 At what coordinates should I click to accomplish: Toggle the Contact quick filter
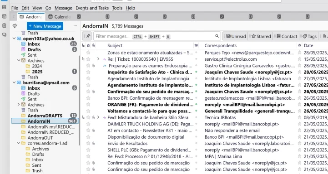[x=287, y=36]
